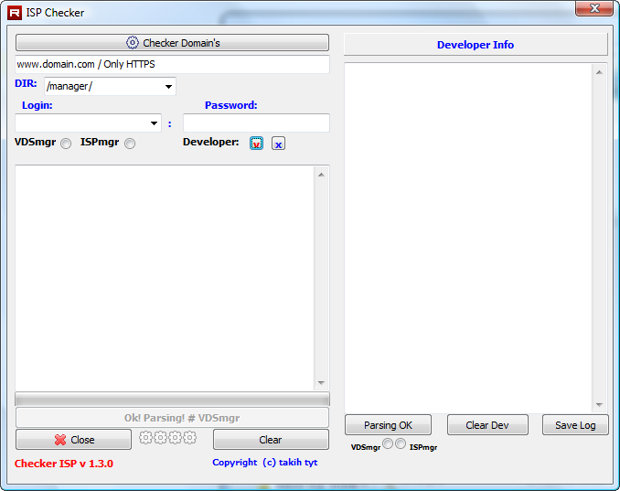620x491 pixels.
Task: Click inside the Developer Info text area
Action: coord(468,238)
